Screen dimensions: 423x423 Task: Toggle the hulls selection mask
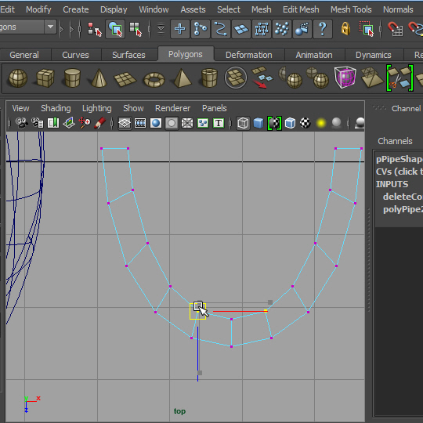click(x=262, y=29)
